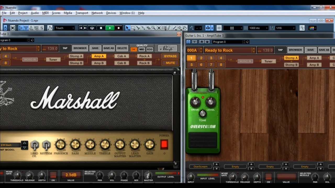The height and width of the screenshot is (188, 335).
Task: Click the Go to next marker button
Action: (x=85, y=28)
